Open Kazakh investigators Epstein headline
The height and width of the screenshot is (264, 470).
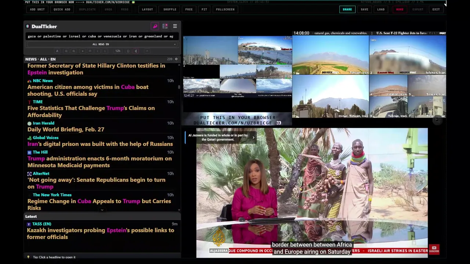pos(100,234)
